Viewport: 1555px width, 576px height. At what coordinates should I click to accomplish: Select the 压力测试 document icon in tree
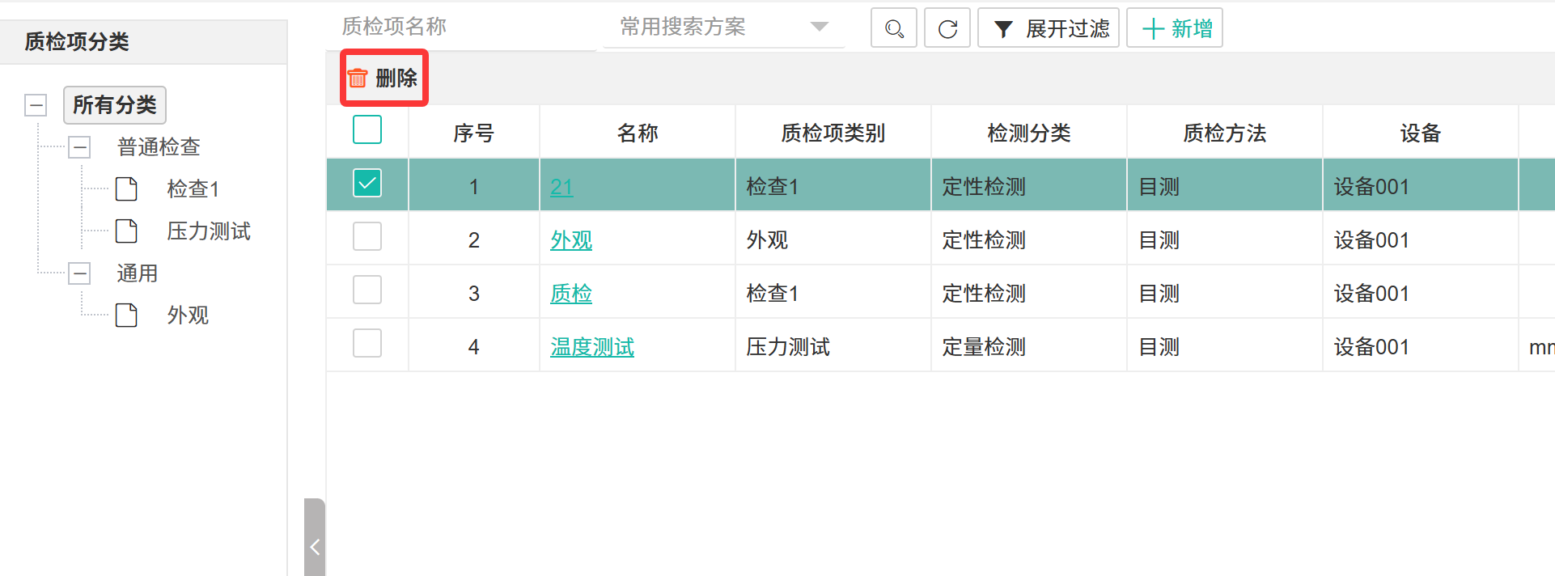click(x=126, y=231)
